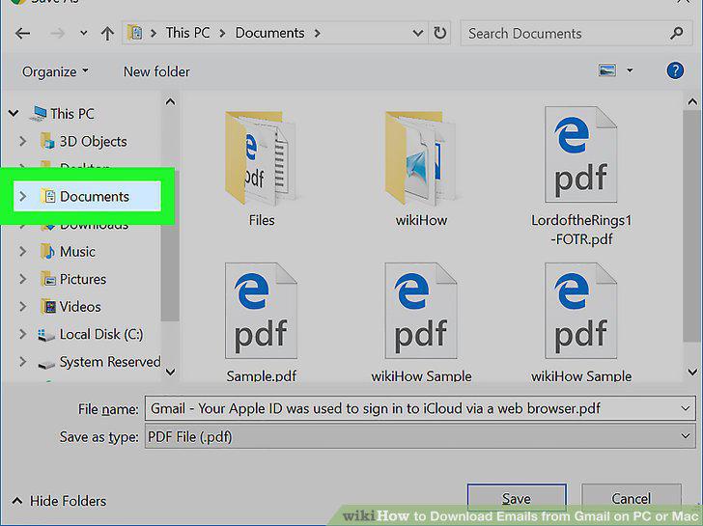Select the middle wikiHow Sample pdf icon
This screenshot has width=703, height=526.
coord(421,311)
